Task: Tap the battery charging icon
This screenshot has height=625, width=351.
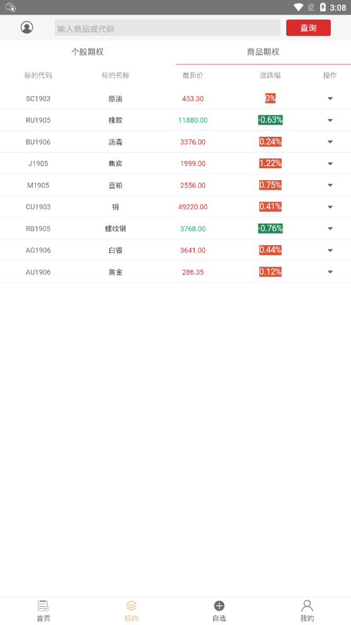Action: point(323,7)
